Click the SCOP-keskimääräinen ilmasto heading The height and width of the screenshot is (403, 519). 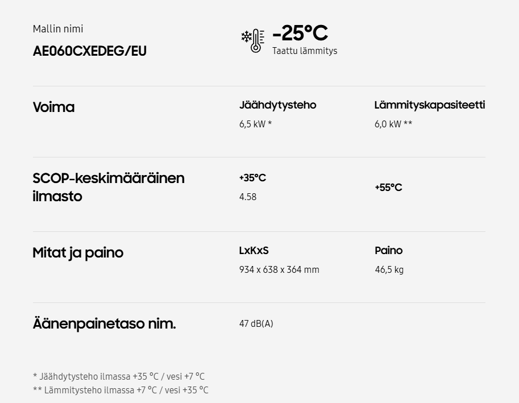coord(109,187)
